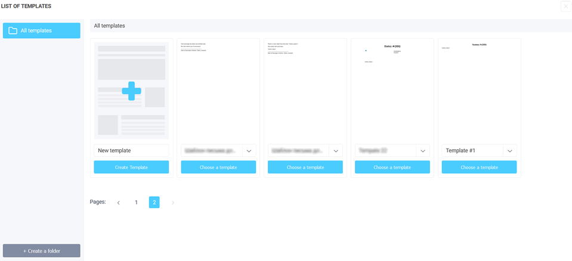Click the next page arrow in pagination
This screenshot has height=261, width=572.
coord(173,203)
